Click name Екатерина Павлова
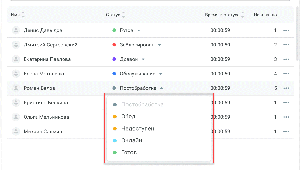 (x=47, y=59)
